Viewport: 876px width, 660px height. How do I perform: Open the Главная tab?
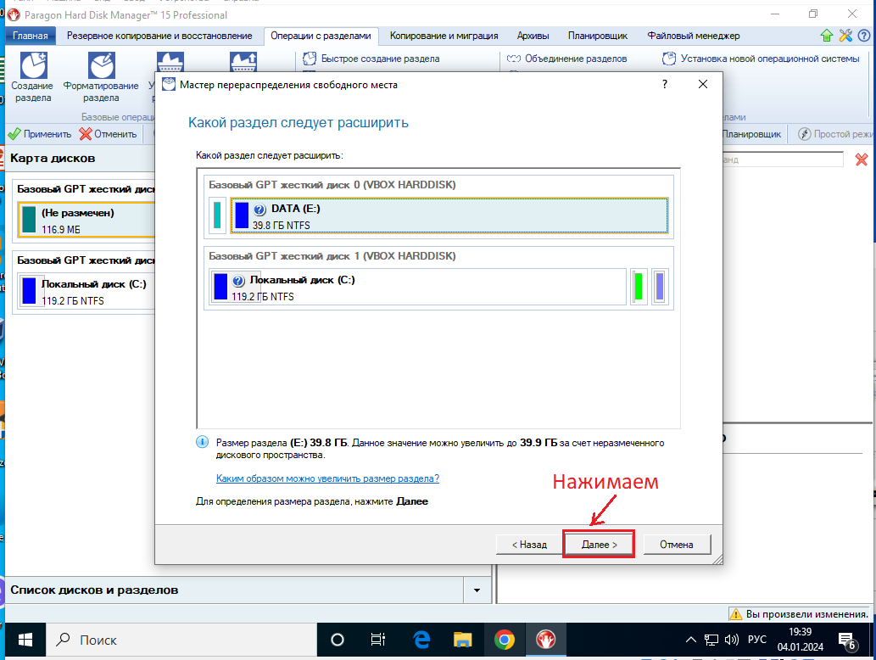click(31, 36)
